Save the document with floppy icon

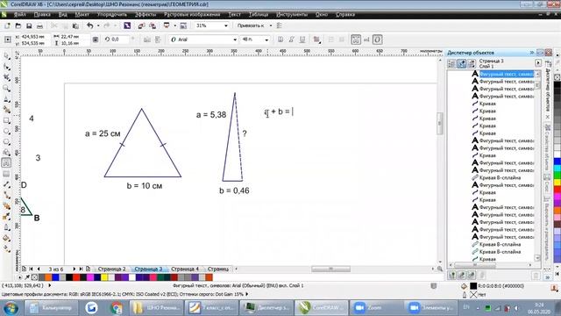click(x=29, y=25)
